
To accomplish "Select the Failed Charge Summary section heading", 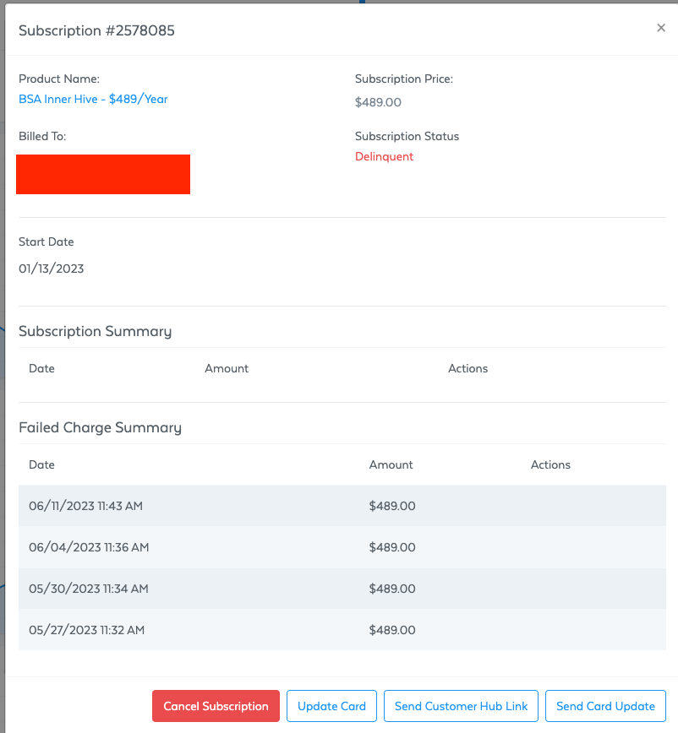I will 100,427.
